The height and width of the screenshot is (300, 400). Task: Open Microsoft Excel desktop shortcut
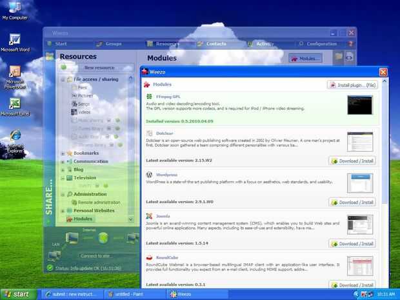point(15,107)
